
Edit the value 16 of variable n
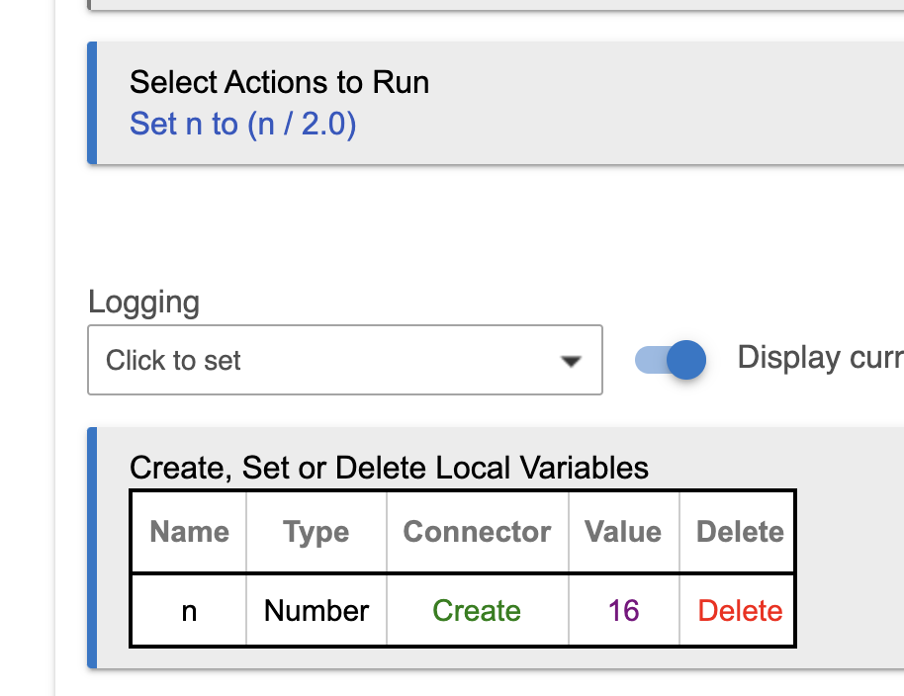(623, 611)
